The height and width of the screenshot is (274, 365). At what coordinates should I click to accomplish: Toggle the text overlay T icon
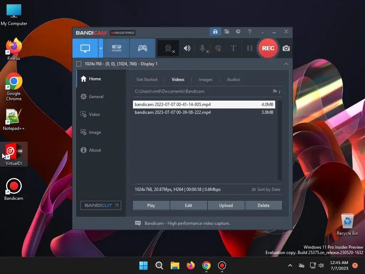[233, 48]
